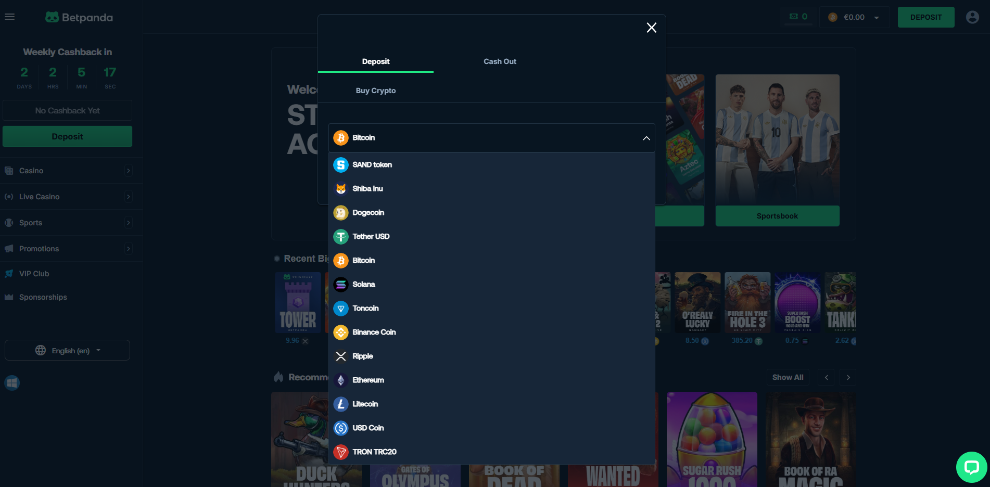This screenshot has height=487, width=990.
Task: Switch to the Cash Out tab
Action: pyautogui.click(x=500, y=61)
